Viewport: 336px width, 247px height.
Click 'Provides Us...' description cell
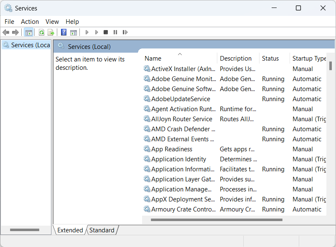pos(238,69)
